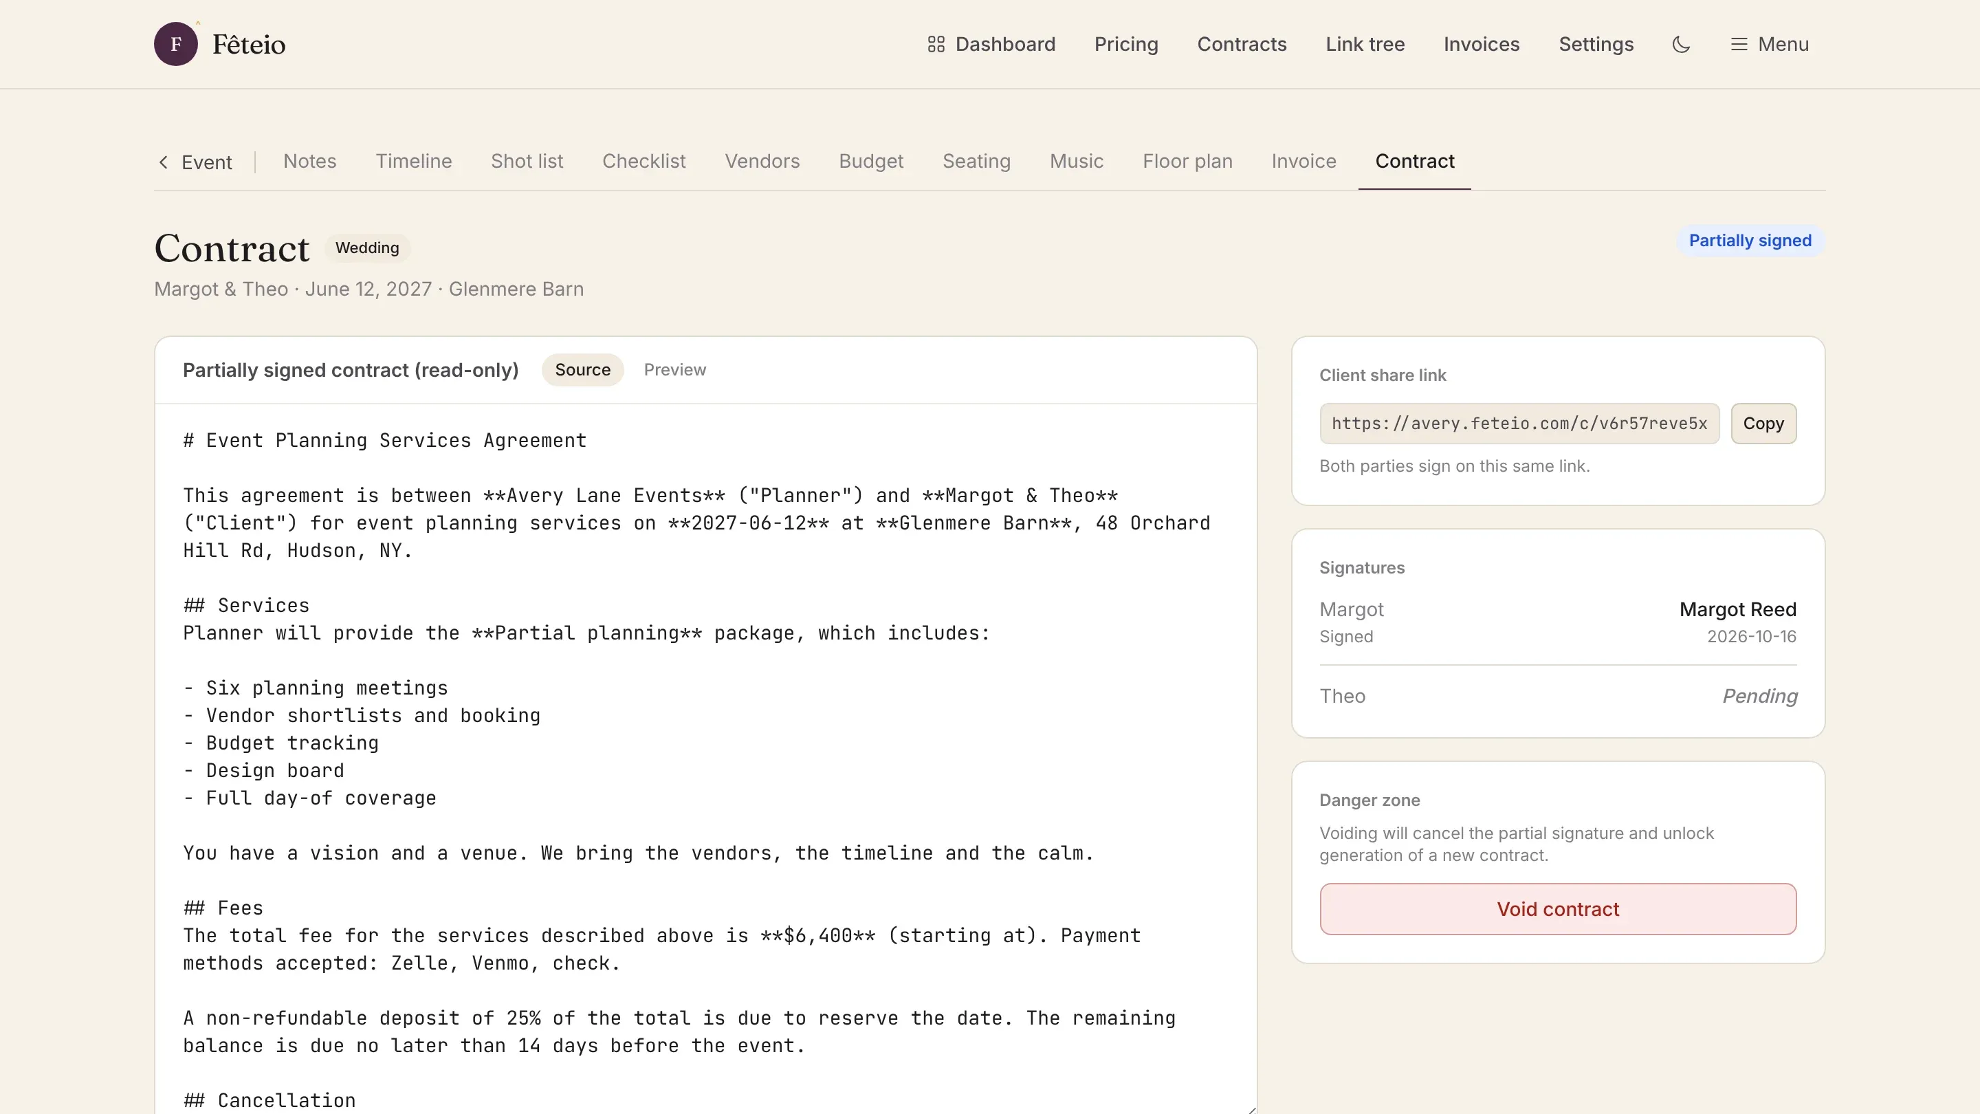Click the Fêteio brand name
The image size is (1980, 1114).
pyautogui.click(x=248, y=45)
